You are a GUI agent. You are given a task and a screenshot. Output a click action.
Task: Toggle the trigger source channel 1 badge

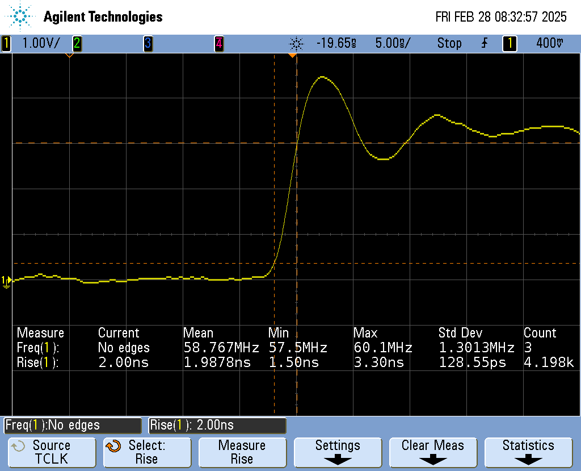pos(509,43)
